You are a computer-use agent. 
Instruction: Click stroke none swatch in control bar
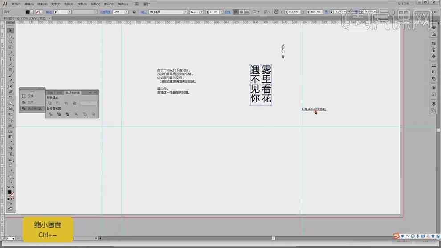click(37, 12)
